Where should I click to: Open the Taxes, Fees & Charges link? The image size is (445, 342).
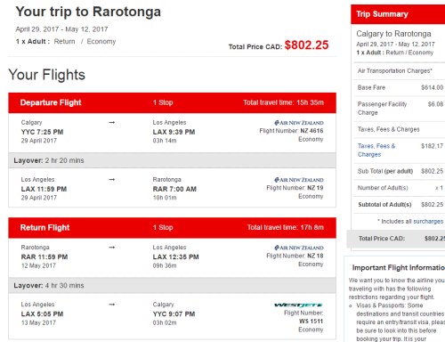(376, 151)
